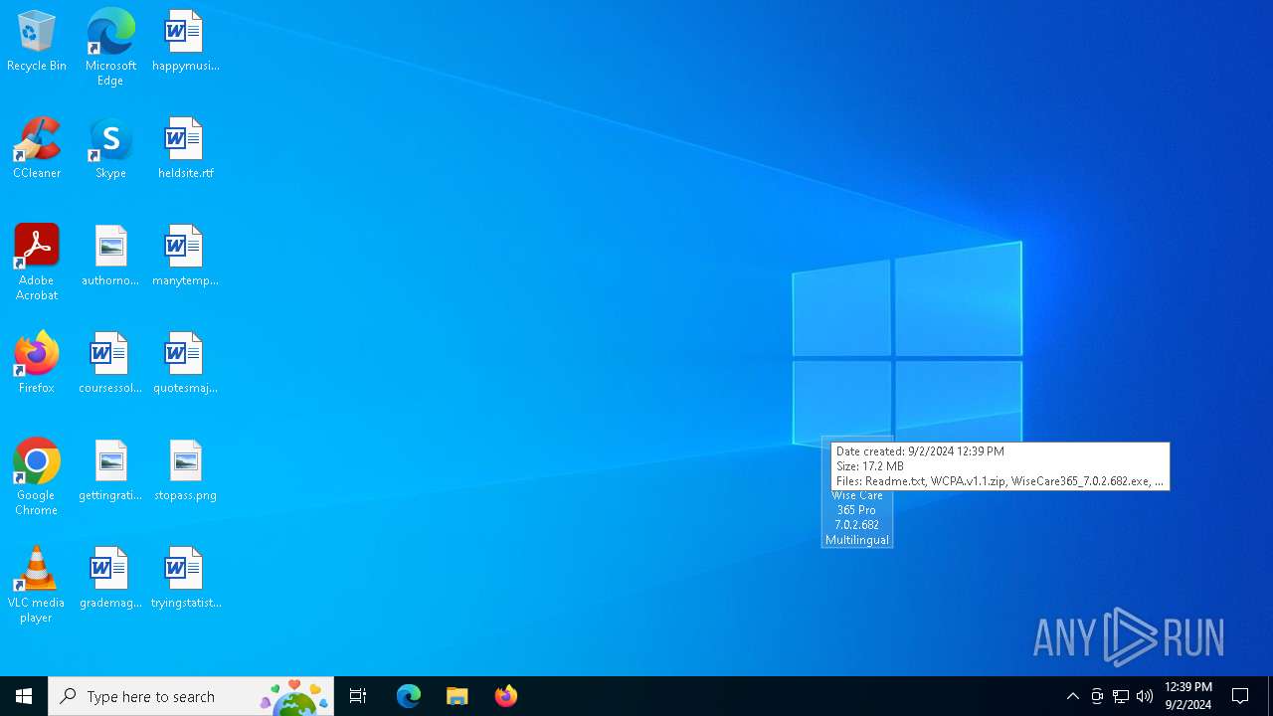Image resolution: width=1273 pixels, height=716 pixels.
Task: Select the Skype desktop shortcut
Action: click(110, 149)
